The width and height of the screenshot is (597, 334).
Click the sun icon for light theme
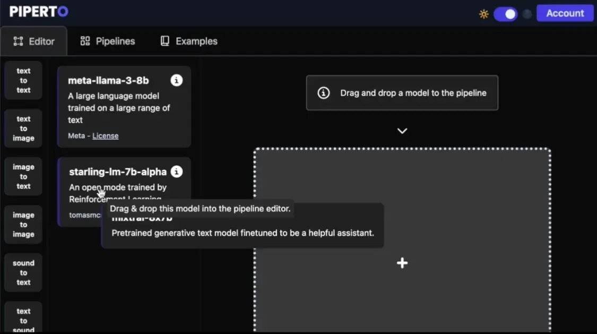coord(483,14)
